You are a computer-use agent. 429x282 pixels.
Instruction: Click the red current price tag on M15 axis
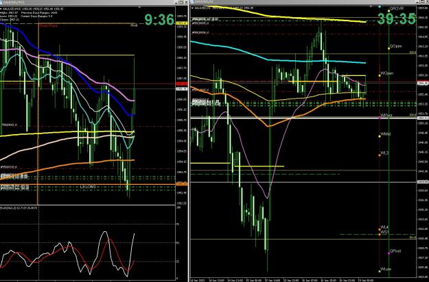pyautogui.click(x=182, y=84)
